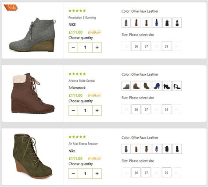Choose grey boot swatch for Air Max Excess Sneaker
Viewport: 208px width, 187px height.
pyautogui.click(x=126, y=149)
